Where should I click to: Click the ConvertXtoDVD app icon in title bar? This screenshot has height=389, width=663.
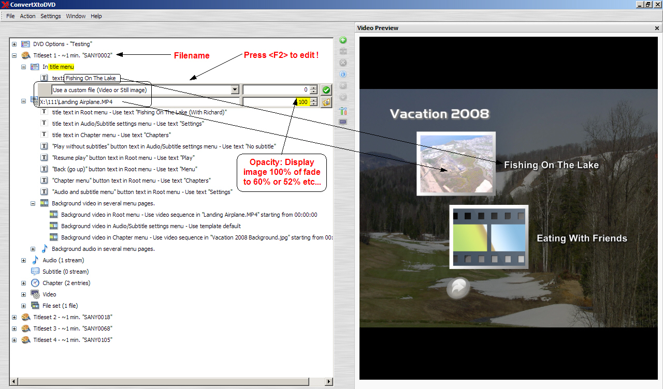point(5,5)
